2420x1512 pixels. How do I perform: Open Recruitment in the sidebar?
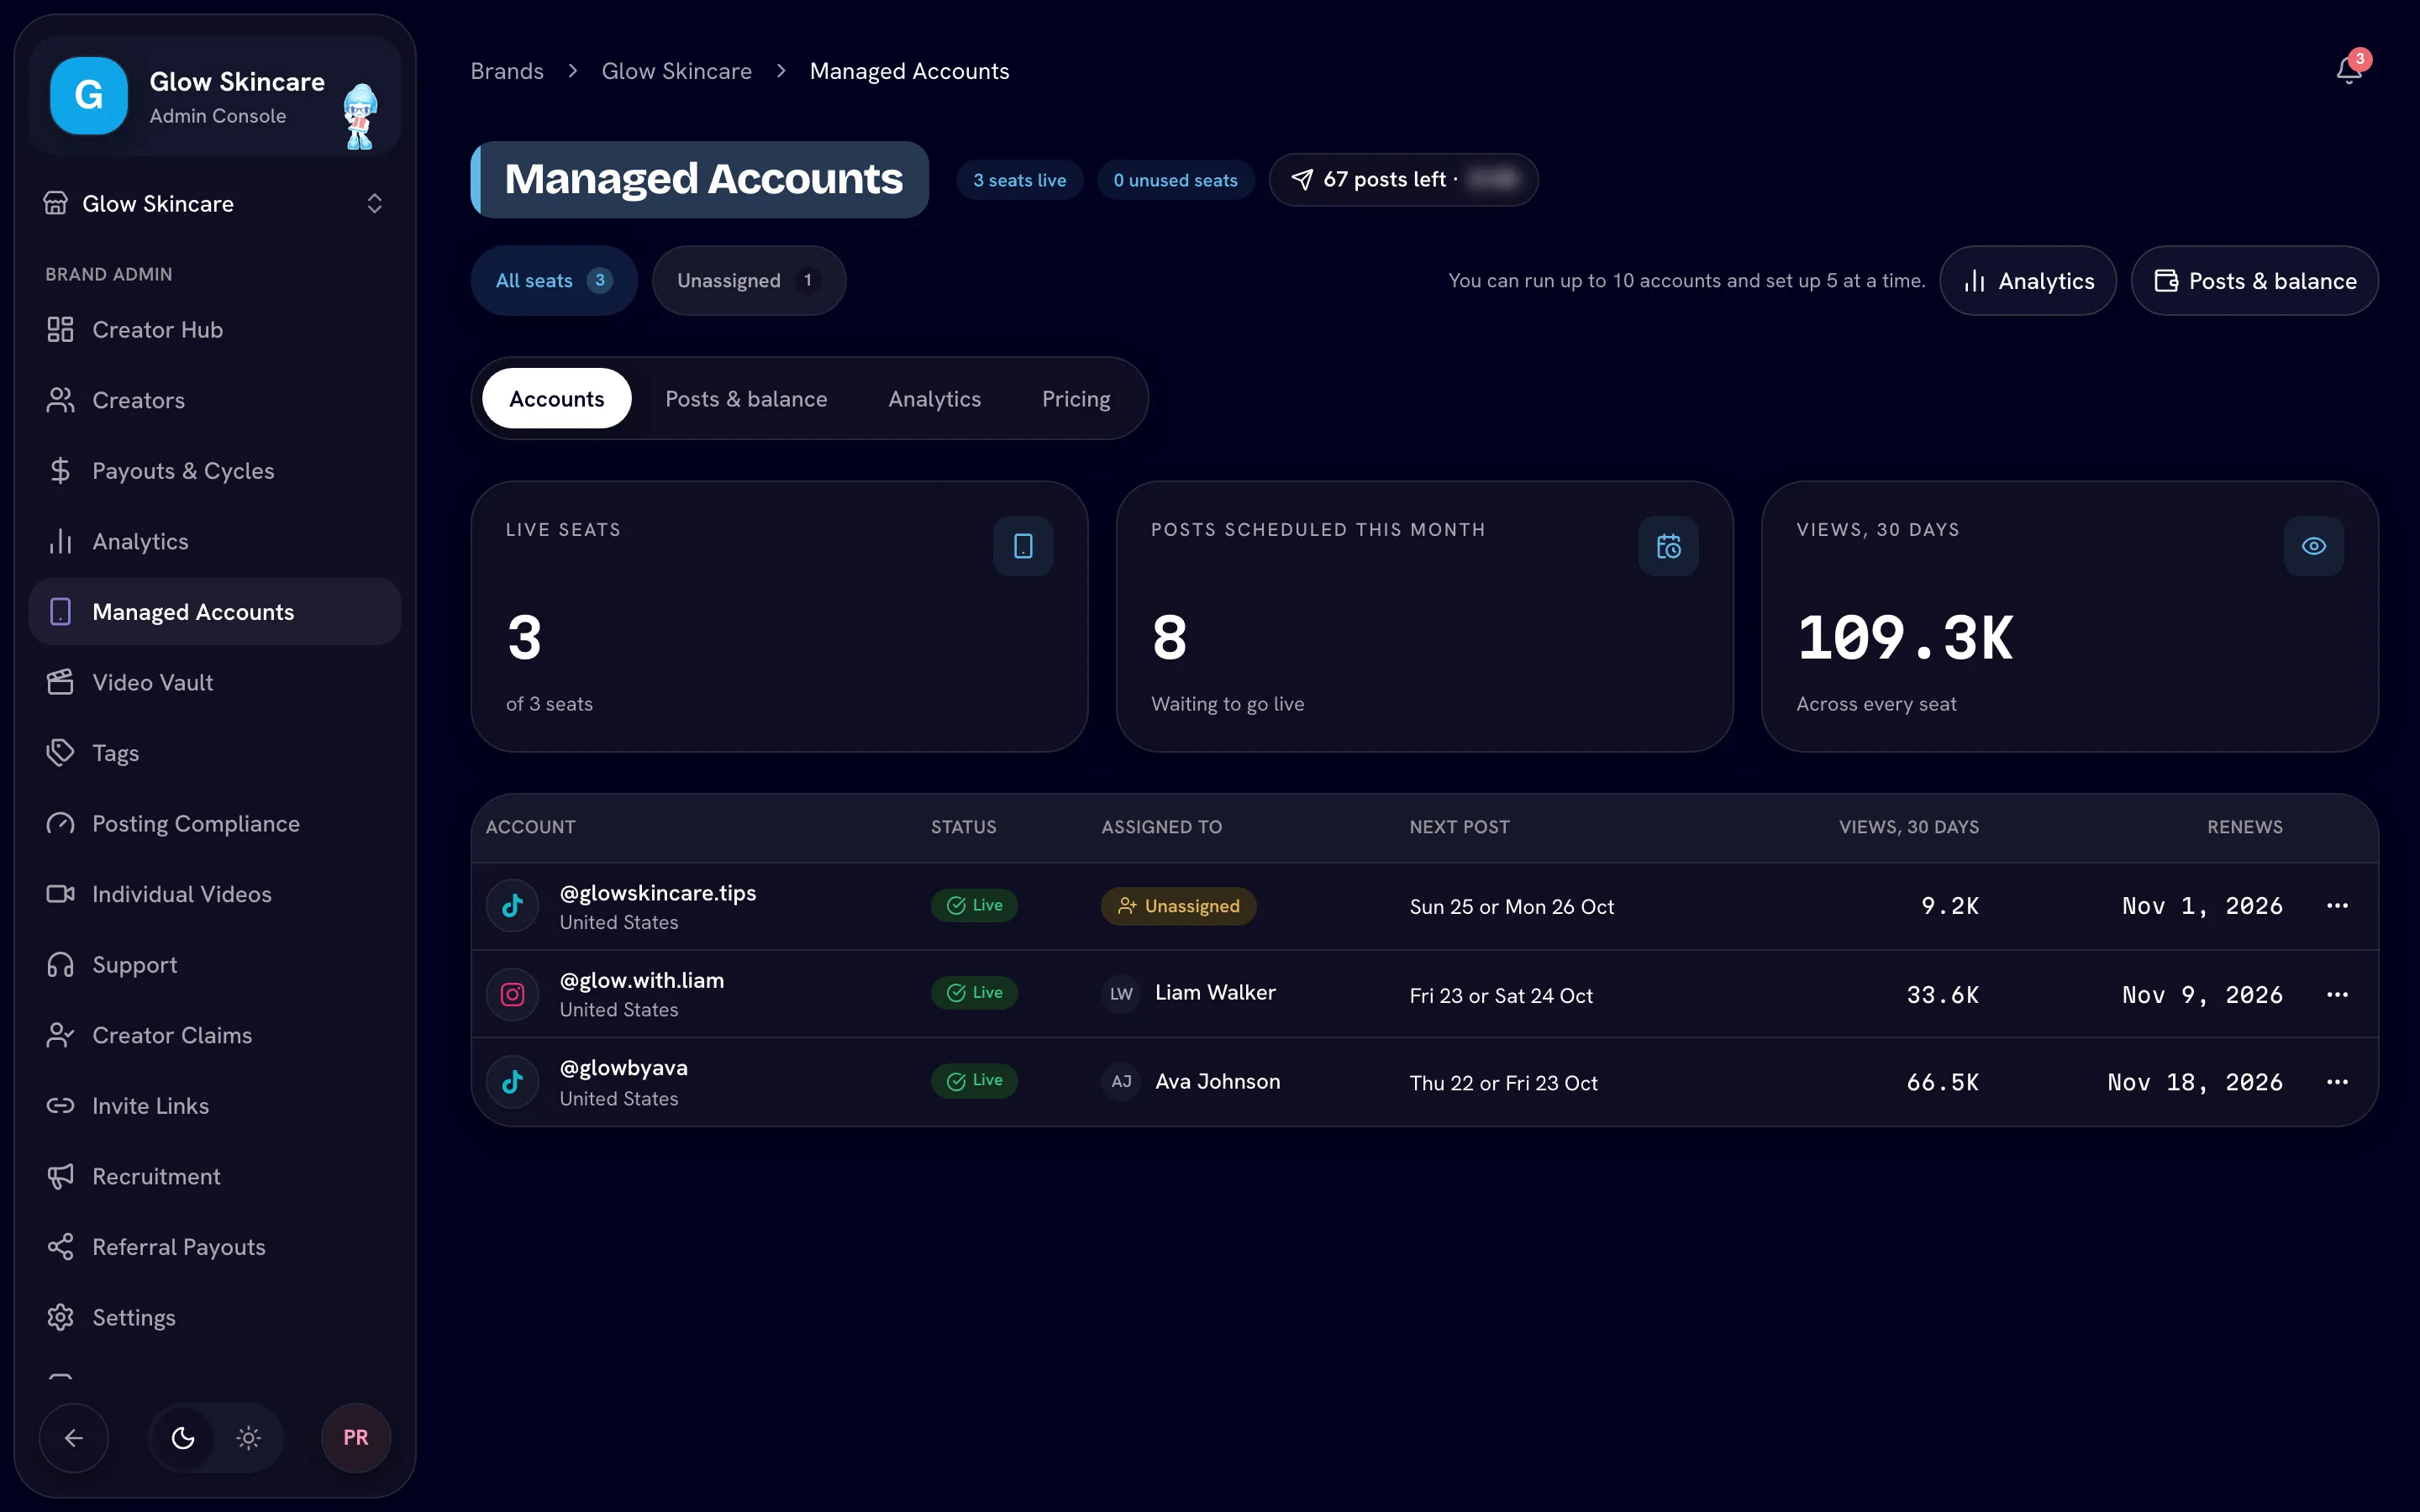[215, 1176]
